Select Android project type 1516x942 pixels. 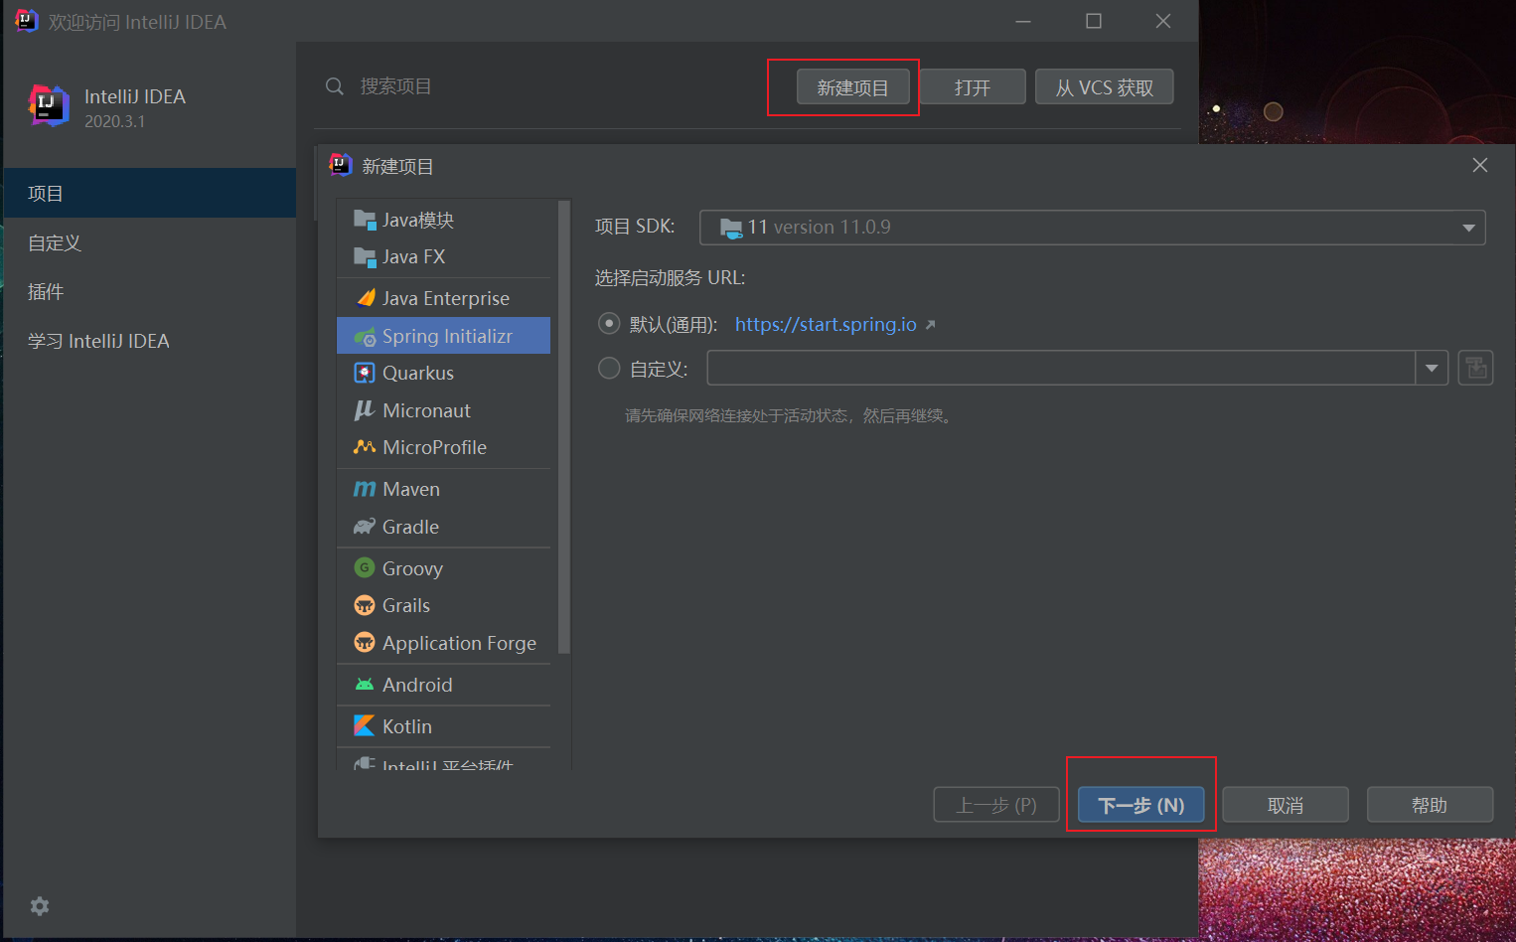(444, 685)
